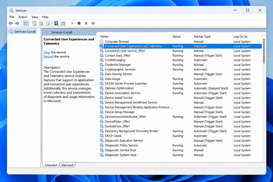Minimize the Services window

coord(235,10)
